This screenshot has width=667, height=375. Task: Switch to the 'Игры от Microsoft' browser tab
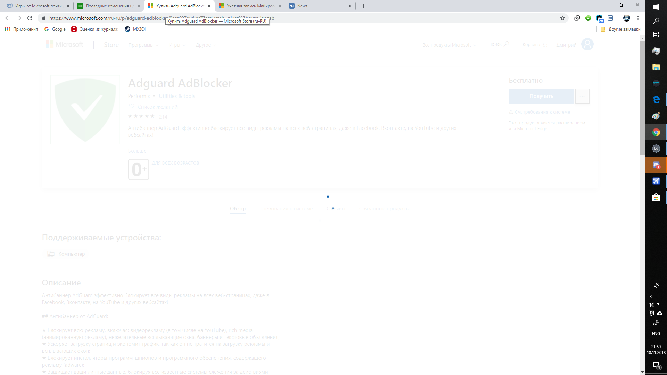(x=38, y=6)
